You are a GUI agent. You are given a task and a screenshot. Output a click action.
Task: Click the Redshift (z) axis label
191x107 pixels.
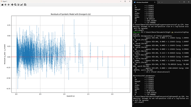[71, 96]
